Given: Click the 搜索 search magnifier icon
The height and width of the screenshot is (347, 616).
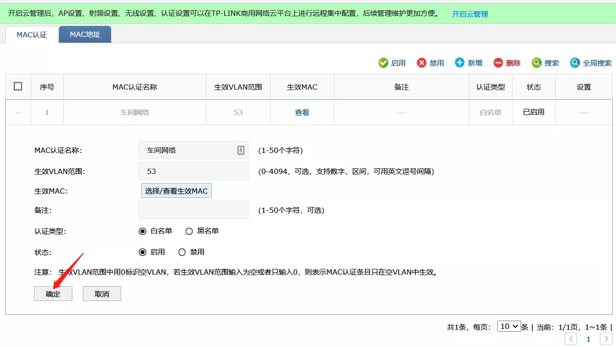Looking at the screenshot, I should (536, 63).
